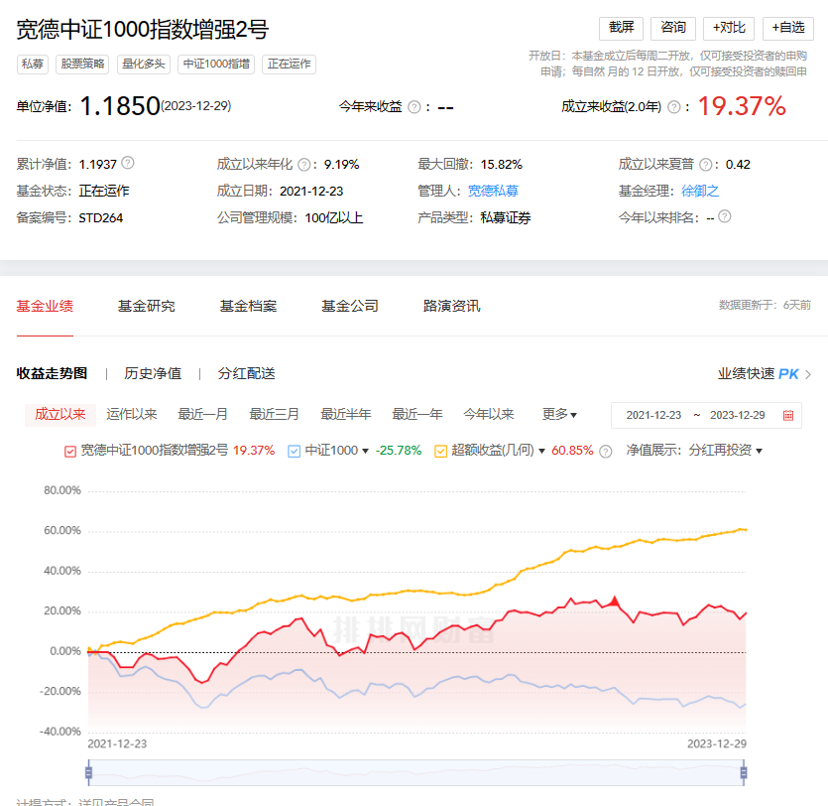Open calendar icon in date range box
The image size is (828, 806).
pyautogui.click(x=788, y=416)
